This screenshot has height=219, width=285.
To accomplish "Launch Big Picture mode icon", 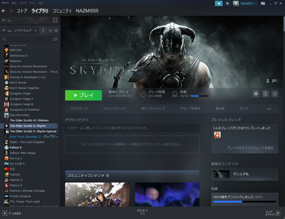I will point(263,4).
